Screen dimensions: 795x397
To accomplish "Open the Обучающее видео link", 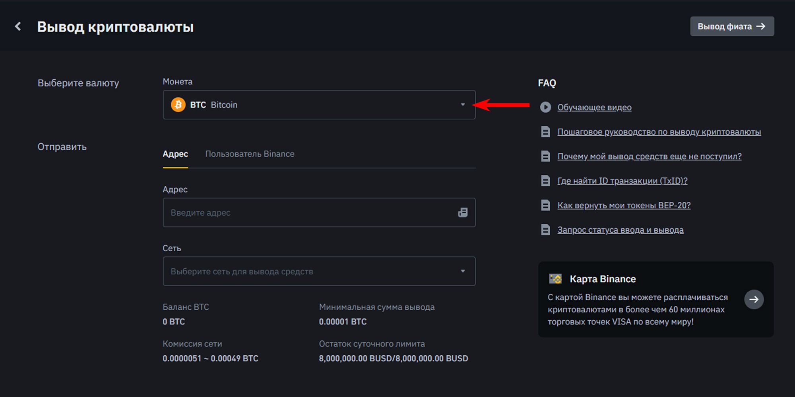I will [594, 107].
